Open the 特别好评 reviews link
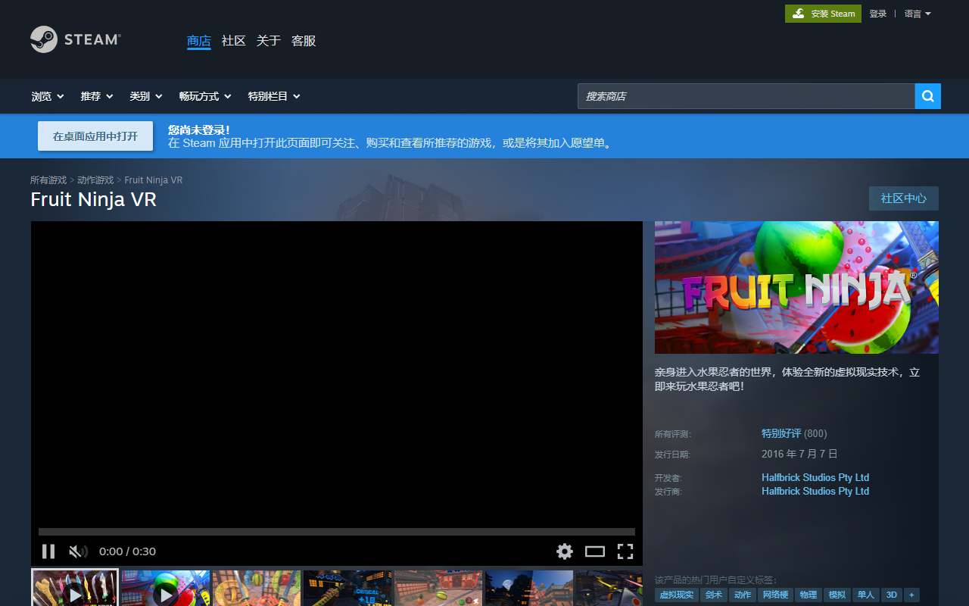 (781, 433)
